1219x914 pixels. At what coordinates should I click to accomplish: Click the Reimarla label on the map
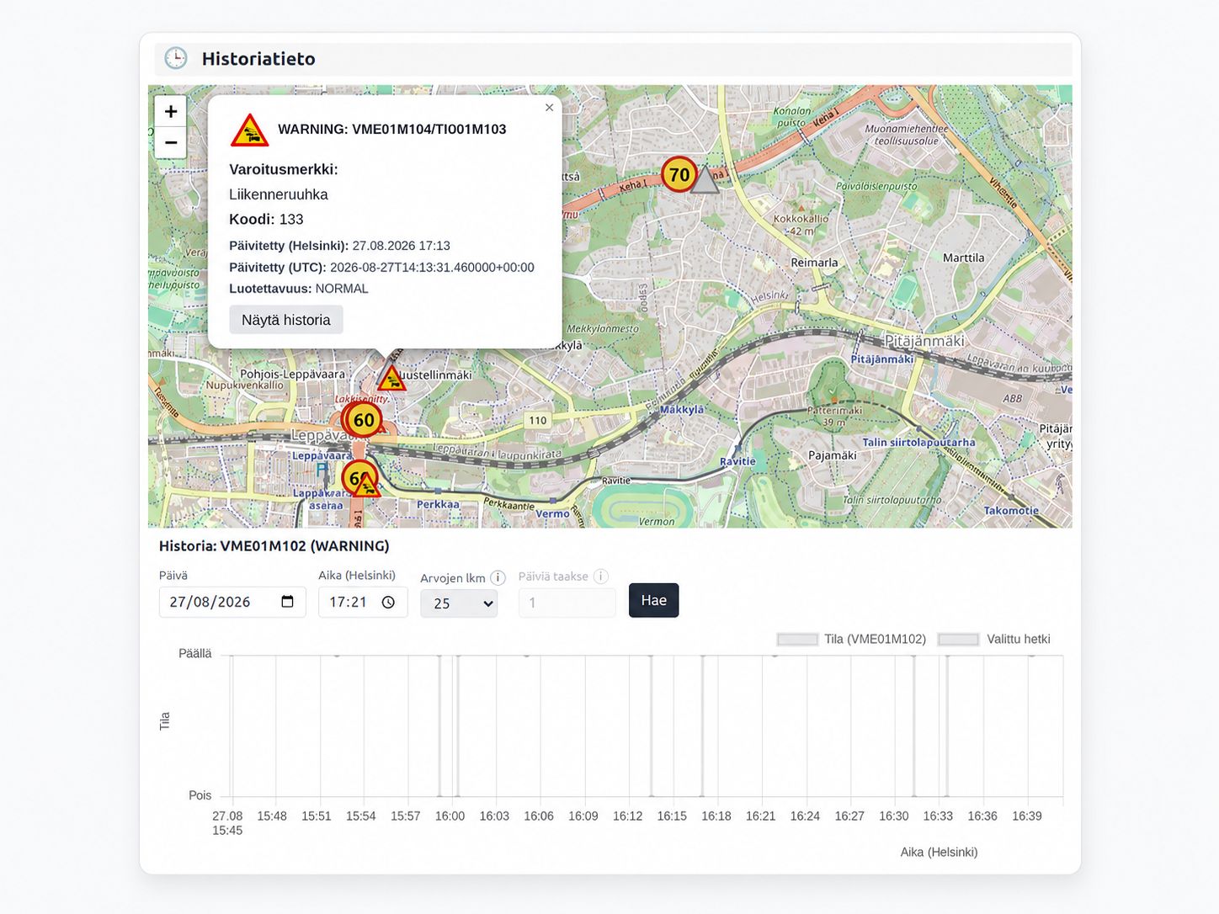tap(814, 263)
